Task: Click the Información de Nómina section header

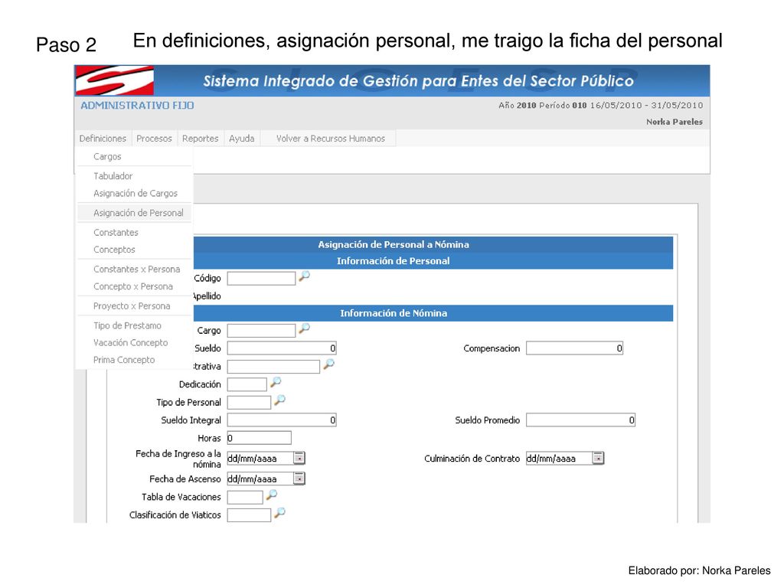Action: coord(394,313)
